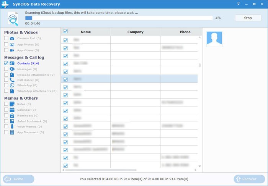Sort by the Company column header

136,32
